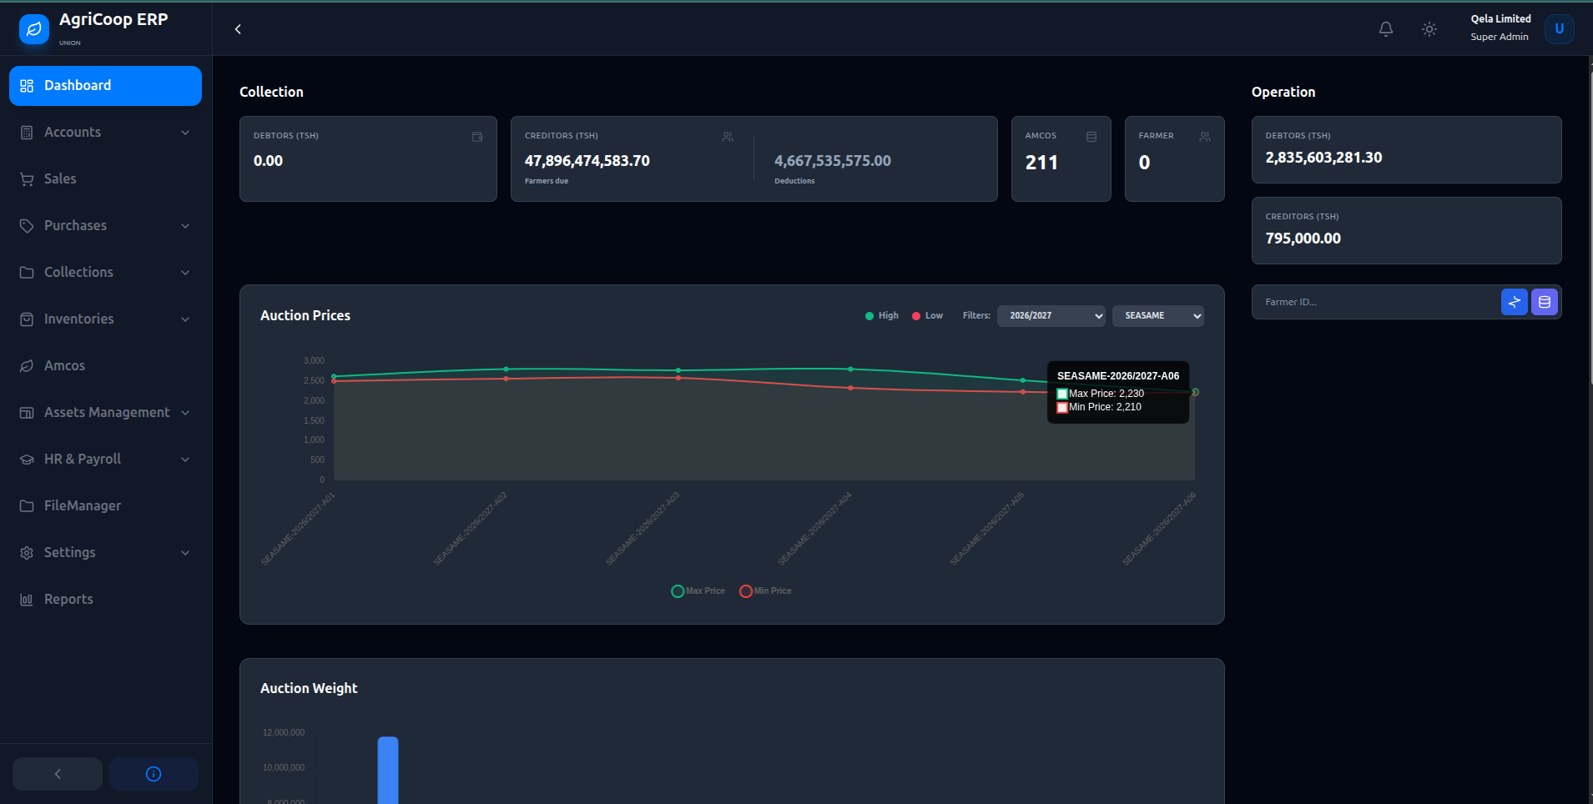Screen dimensions: 1593x804
Task: Click the red Low legend dot
Action: point(916,316)
